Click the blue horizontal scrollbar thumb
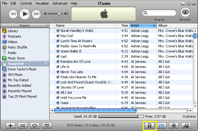 (x=95, y=111)
